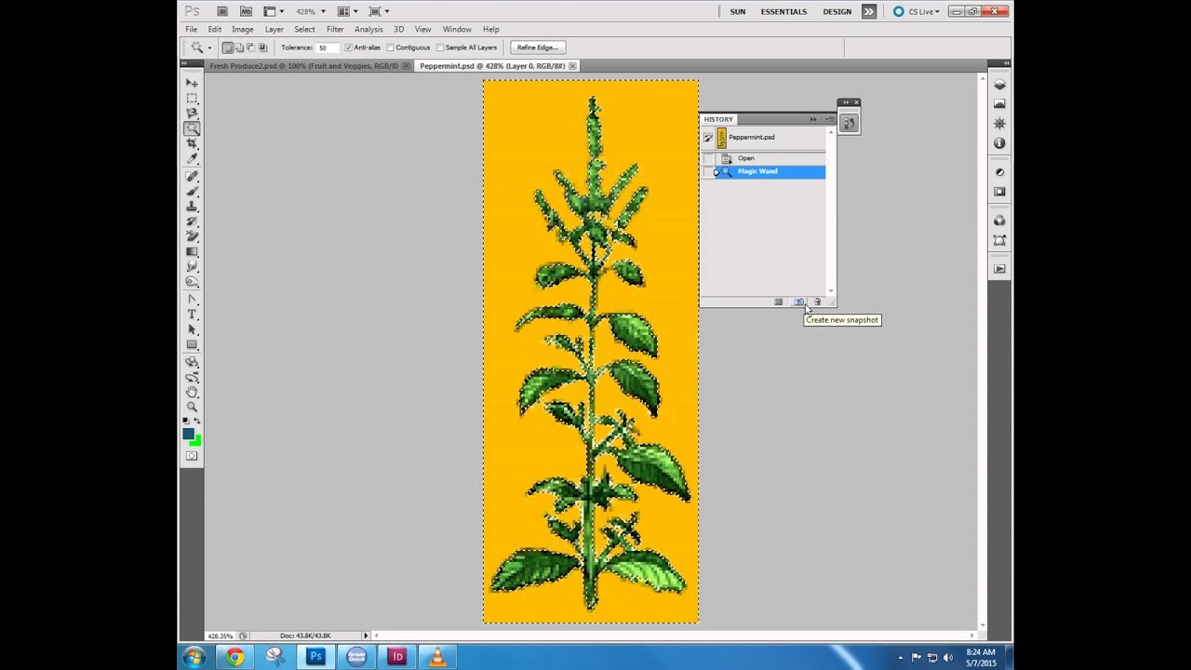Select the Hand tool
Image resolution: width=1191 pixels, height=670 pixels.
pos(192,392)
